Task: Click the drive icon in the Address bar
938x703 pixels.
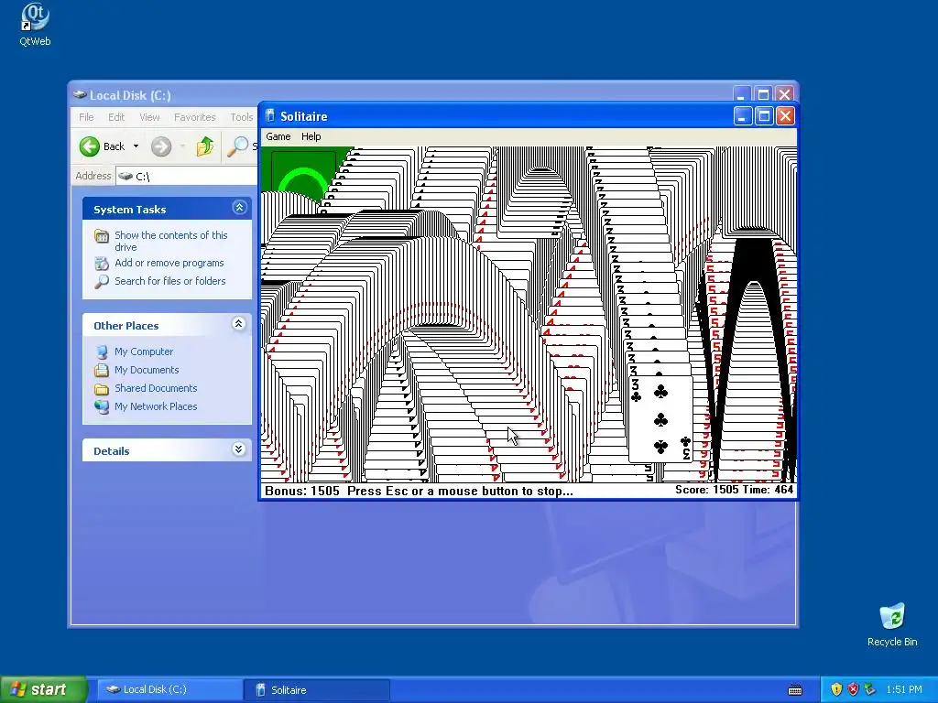Action: tap(125, 177)
